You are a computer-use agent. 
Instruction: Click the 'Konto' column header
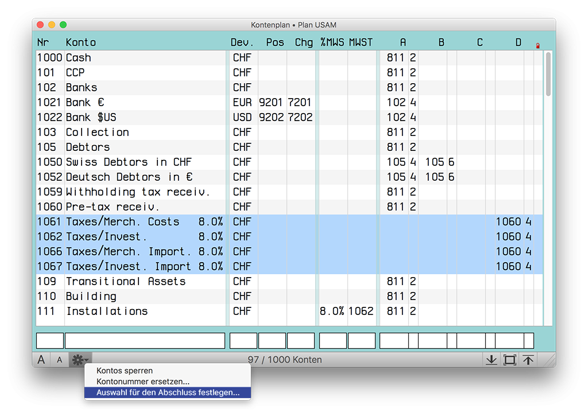(x=81, y=42)
